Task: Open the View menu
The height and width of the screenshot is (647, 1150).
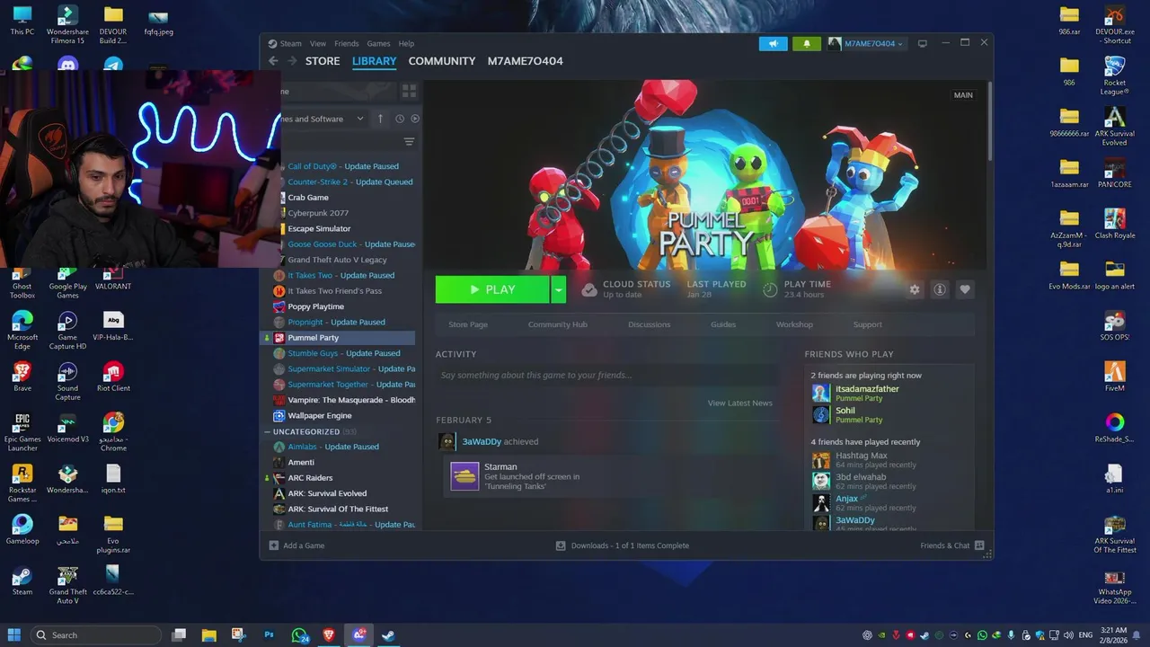Action: 318,43
